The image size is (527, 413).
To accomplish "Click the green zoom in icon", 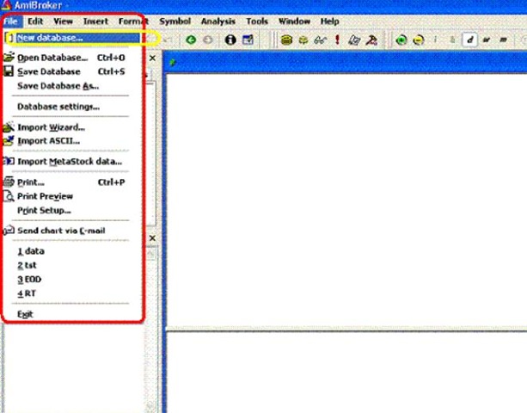I will 401,40.
